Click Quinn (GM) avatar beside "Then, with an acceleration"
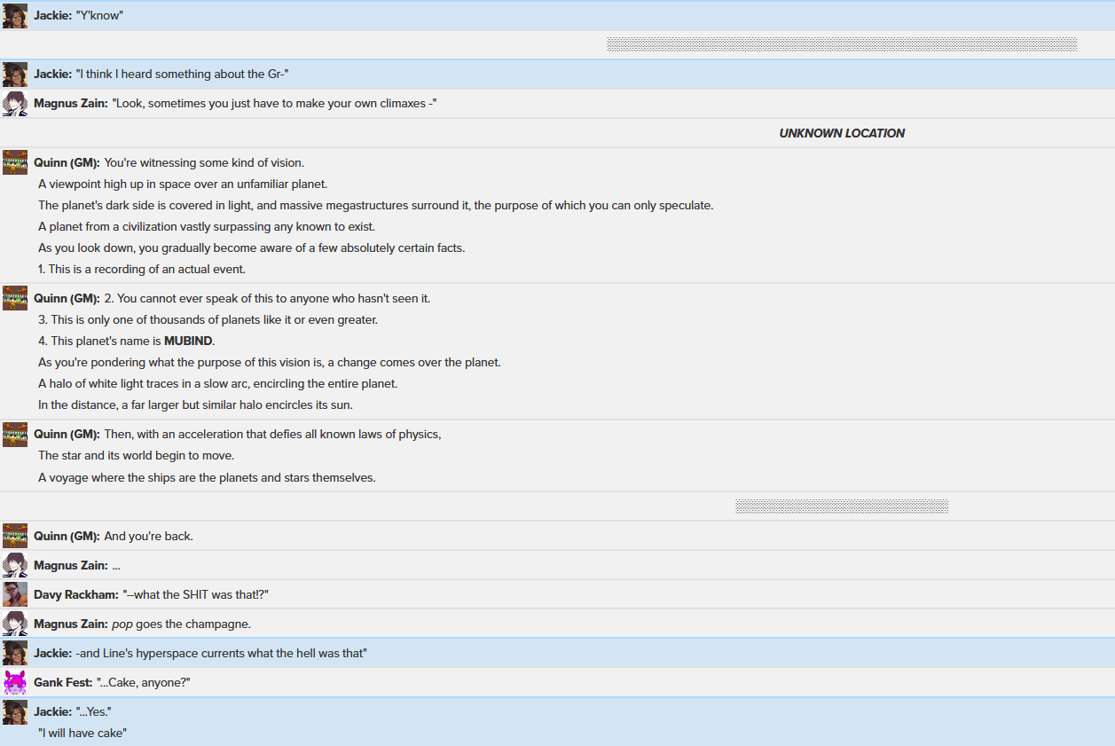The width and height of the screenshot is (1115, 746). [x=15, y=435]
